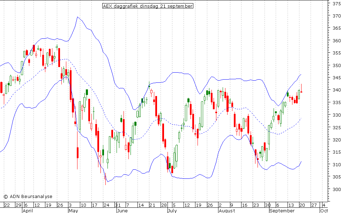Click the 365 price axis value
This screenshot has width=342, height=213.
point(336,28)
